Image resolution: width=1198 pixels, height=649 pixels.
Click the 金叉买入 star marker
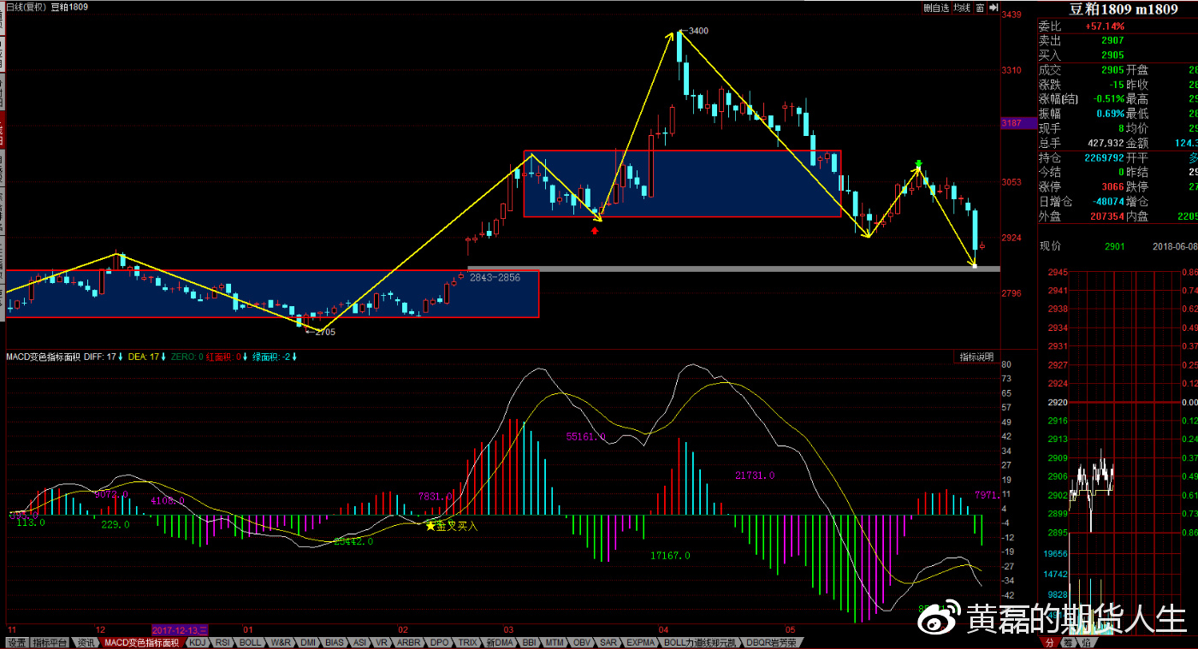pos(451,526)
